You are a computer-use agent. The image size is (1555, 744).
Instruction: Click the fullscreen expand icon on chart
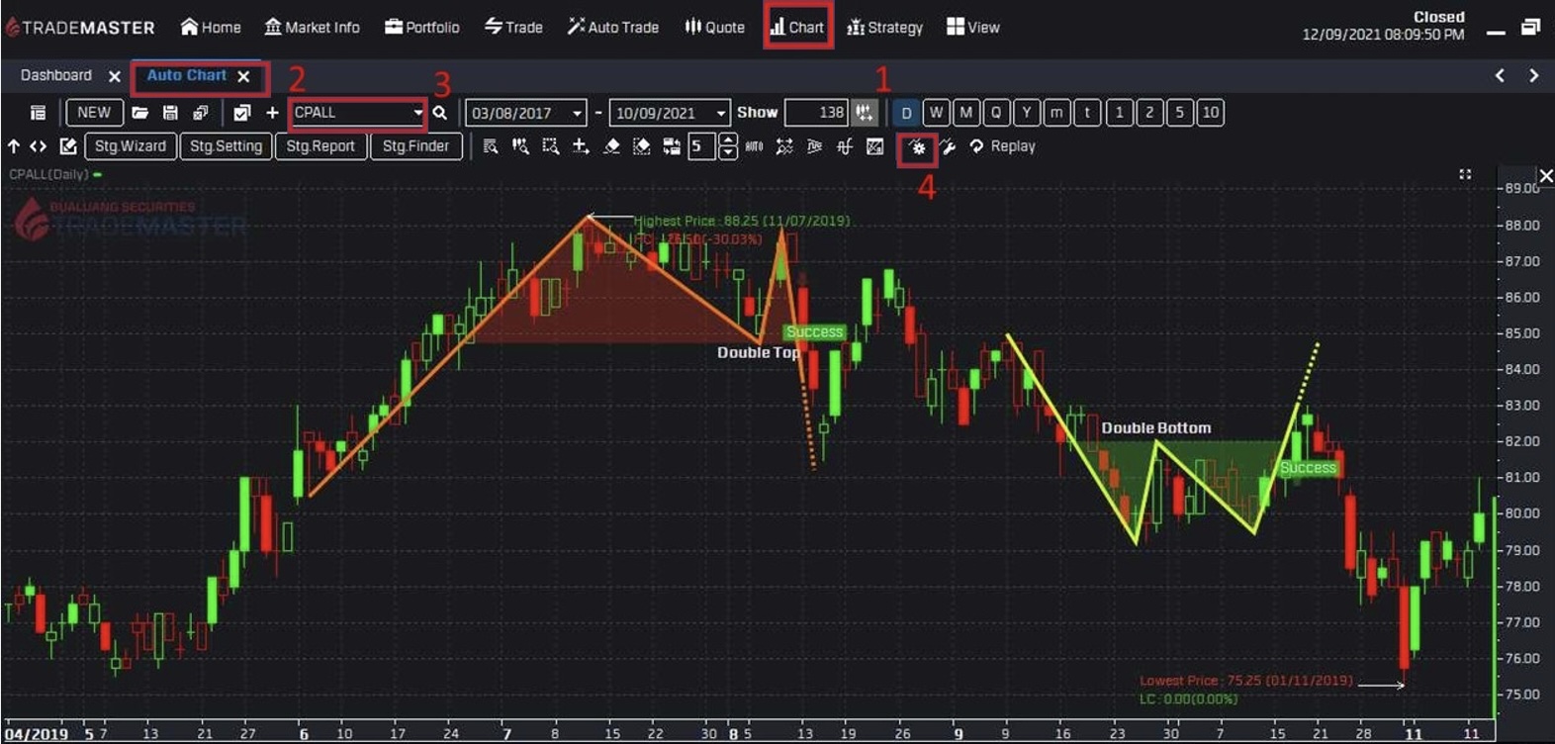(1465, 174)
